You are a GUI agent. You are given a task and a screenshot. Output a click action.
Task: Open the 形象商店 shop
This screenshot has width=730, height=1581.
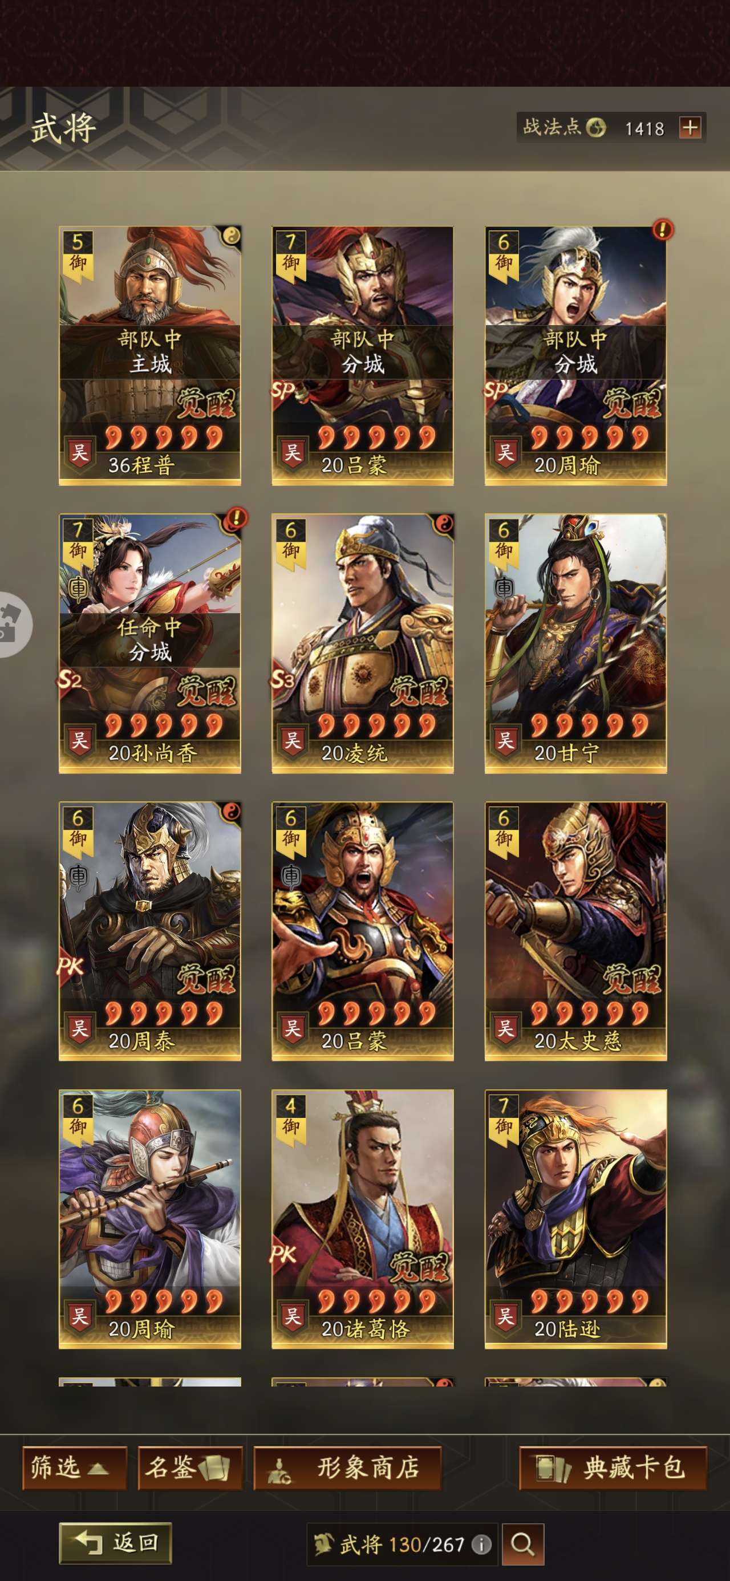(x=347, y=1468)
